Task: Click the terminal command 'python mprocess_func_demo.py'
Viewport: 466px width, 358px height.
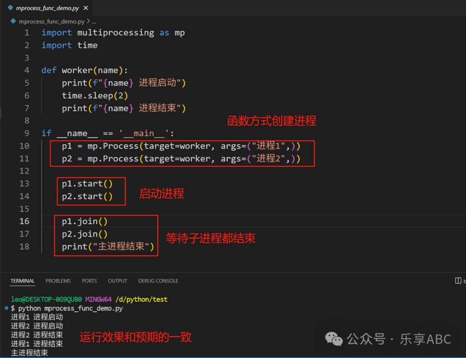Action: (x=70, y=308)
